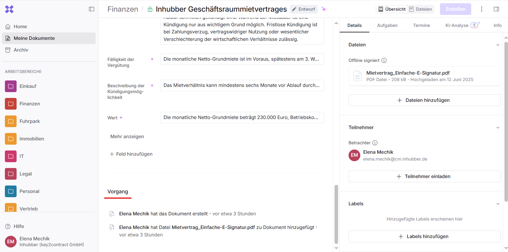Click AI sparkle icon next to Wert

121,118
